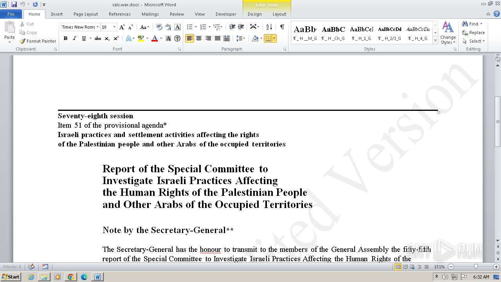
Task: Expand the numbering list dropdown
Action: pos(209,27)
